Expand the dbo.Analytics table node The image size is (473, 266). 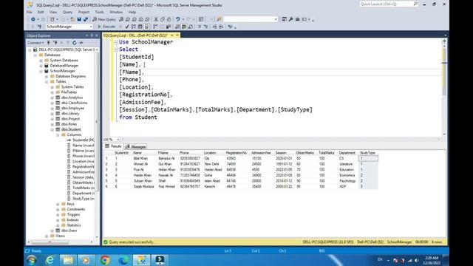point(52,98)
